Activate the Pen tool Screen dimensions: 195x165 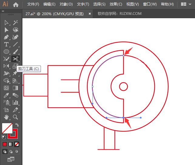coord(6,37)
